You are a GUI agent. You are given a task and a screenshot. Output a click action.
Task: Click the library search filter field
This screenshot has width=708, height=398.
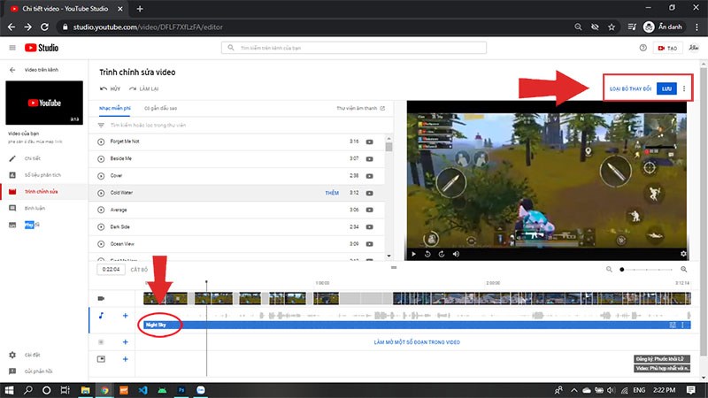pos(241,125)
